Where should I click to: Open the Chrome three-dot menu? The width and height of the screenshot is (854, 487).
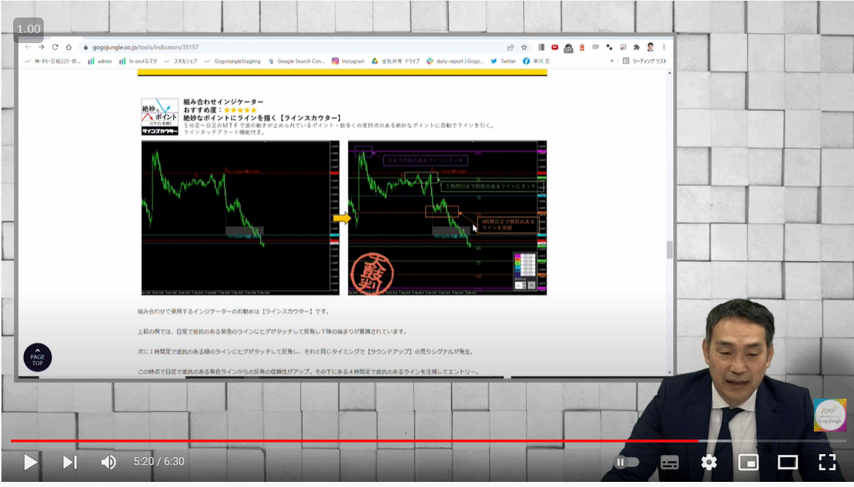click(663, 47)
